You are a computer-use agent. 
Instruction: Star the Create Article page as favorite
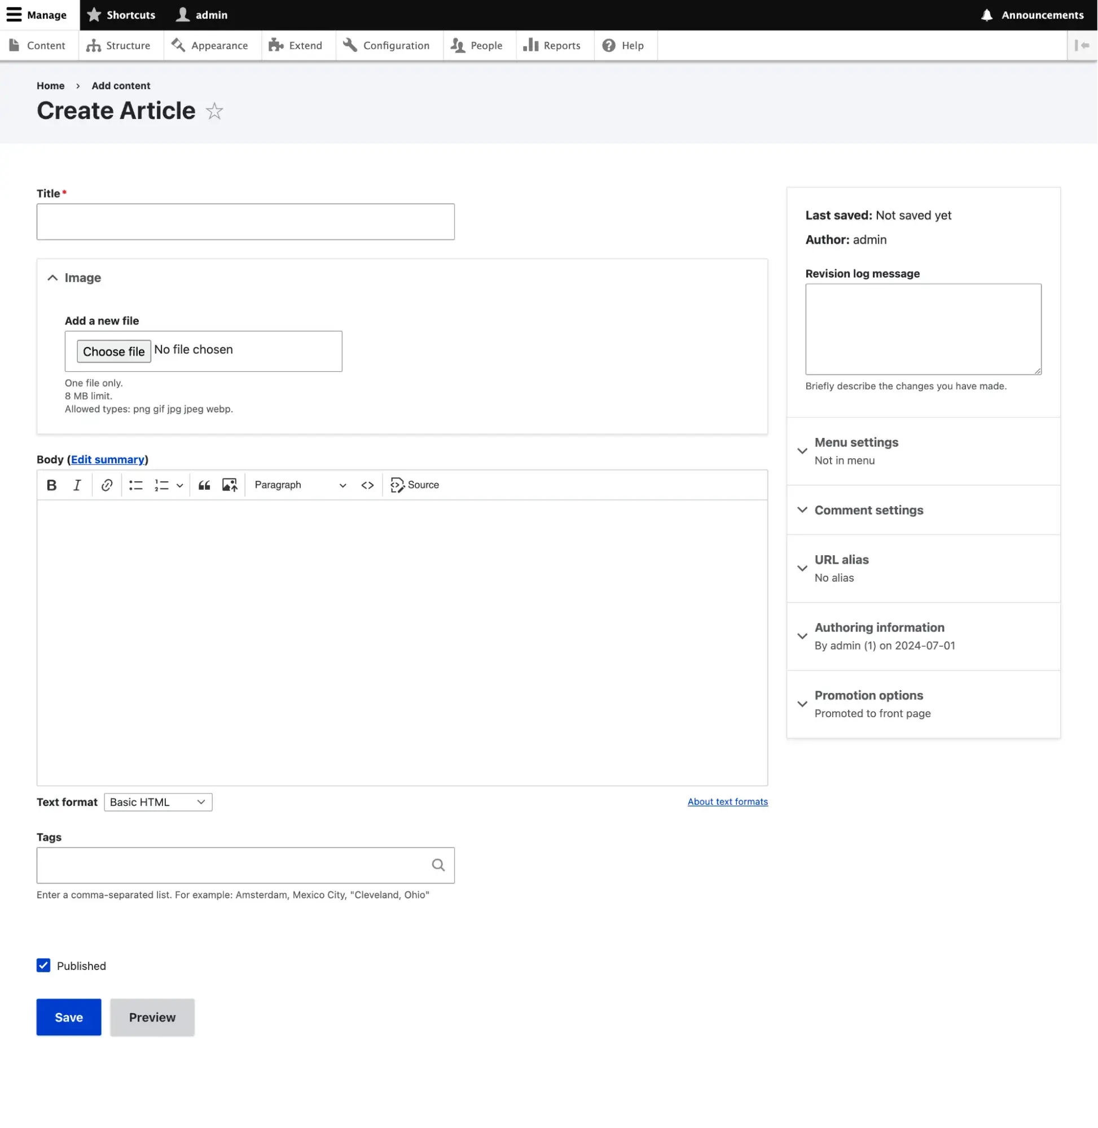coord(214,111)
